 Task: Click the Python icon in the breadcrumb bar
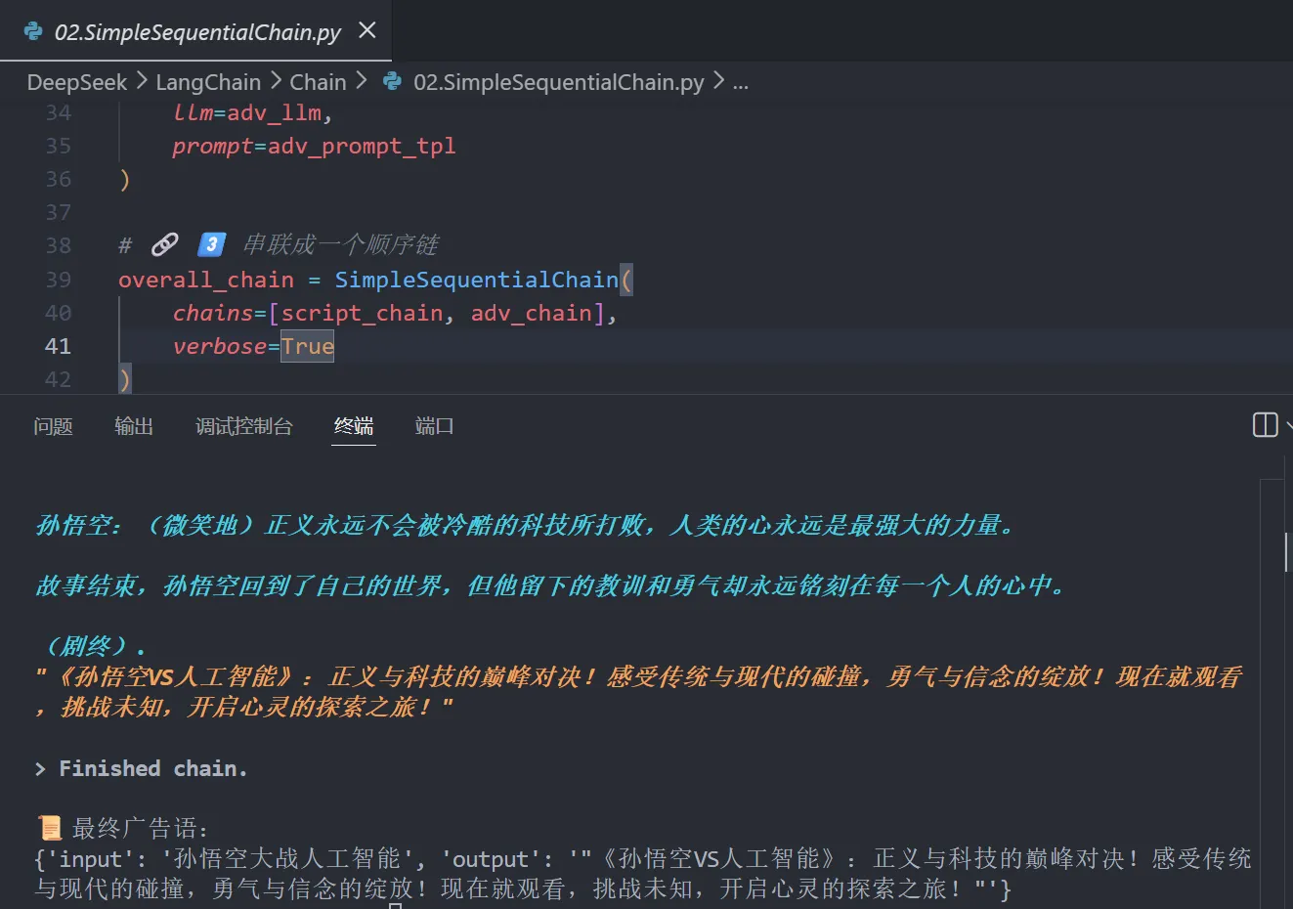click(392, 81)
